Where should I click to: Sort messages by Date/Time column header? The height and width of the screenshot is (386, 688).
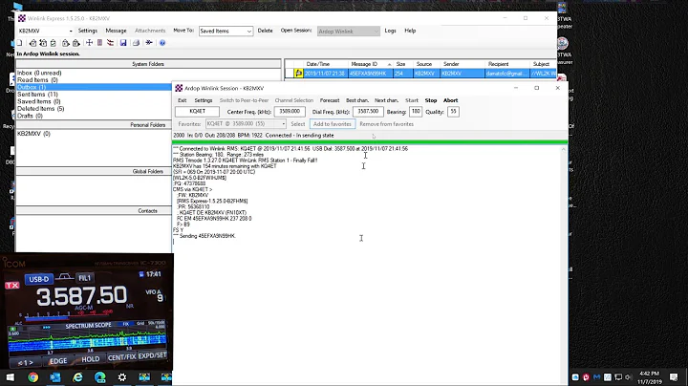click(317, 64)
